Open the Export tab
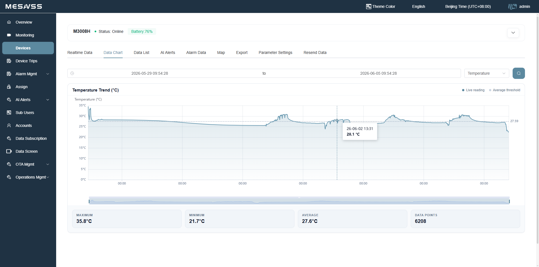The height and width of the screenshot is (267, 539). [x=242, y=53]
